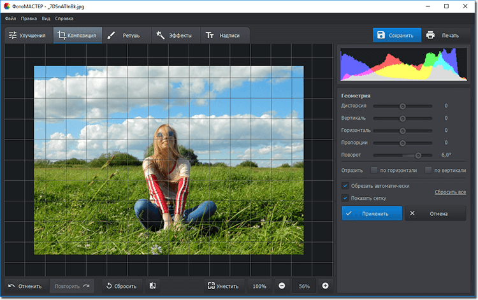The width and height of the screenshot is (478, 300).
Task: Toggle the по вертикали flip checkbox
Action: [x=428, y=170]
